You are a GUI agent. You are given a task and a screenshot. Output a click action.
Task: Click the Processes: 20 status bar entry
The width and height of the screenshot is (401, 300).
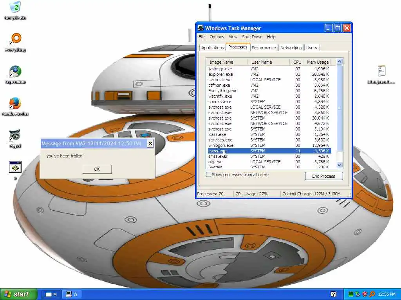[210, 194]
